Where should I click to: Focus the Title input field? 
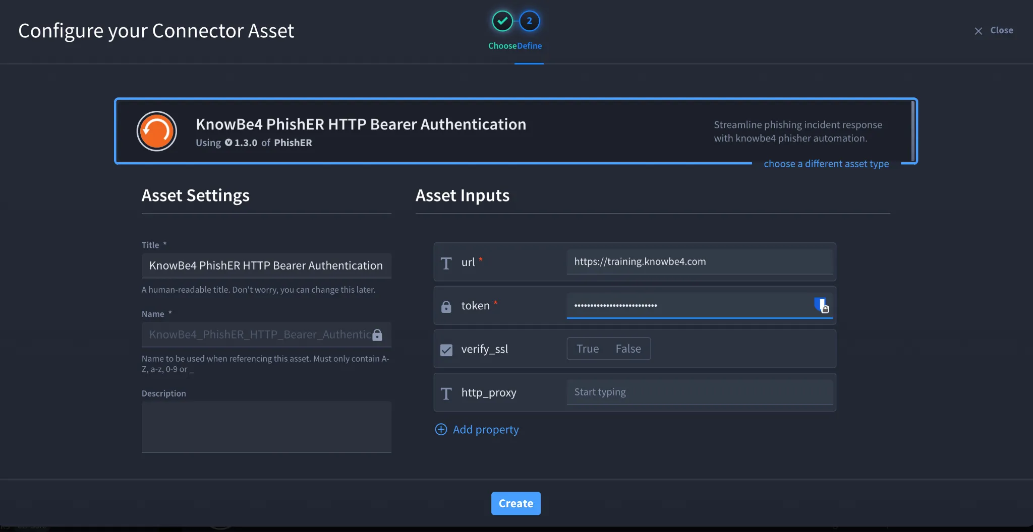point(266,265)
